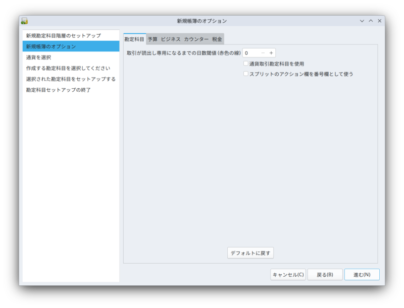Select 通貨を選択 step in sidebar
The width and height of the screenshot is (404, 308).
[x=71, y=57]
